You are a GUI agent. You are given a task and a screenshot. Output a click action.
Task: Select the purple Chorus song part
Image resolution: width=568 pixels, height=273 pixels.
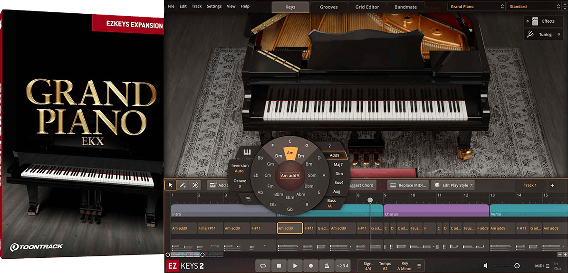click(x=436, y=211)
